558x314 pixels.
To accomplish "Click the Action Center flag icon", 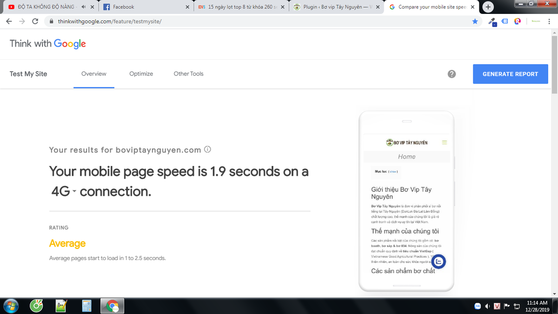I will (x=507, y=306).
